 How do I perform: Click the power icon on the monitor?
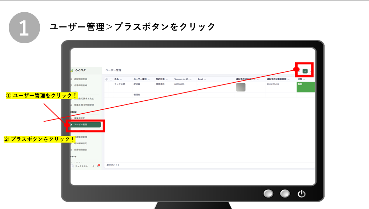click(302, 193)
